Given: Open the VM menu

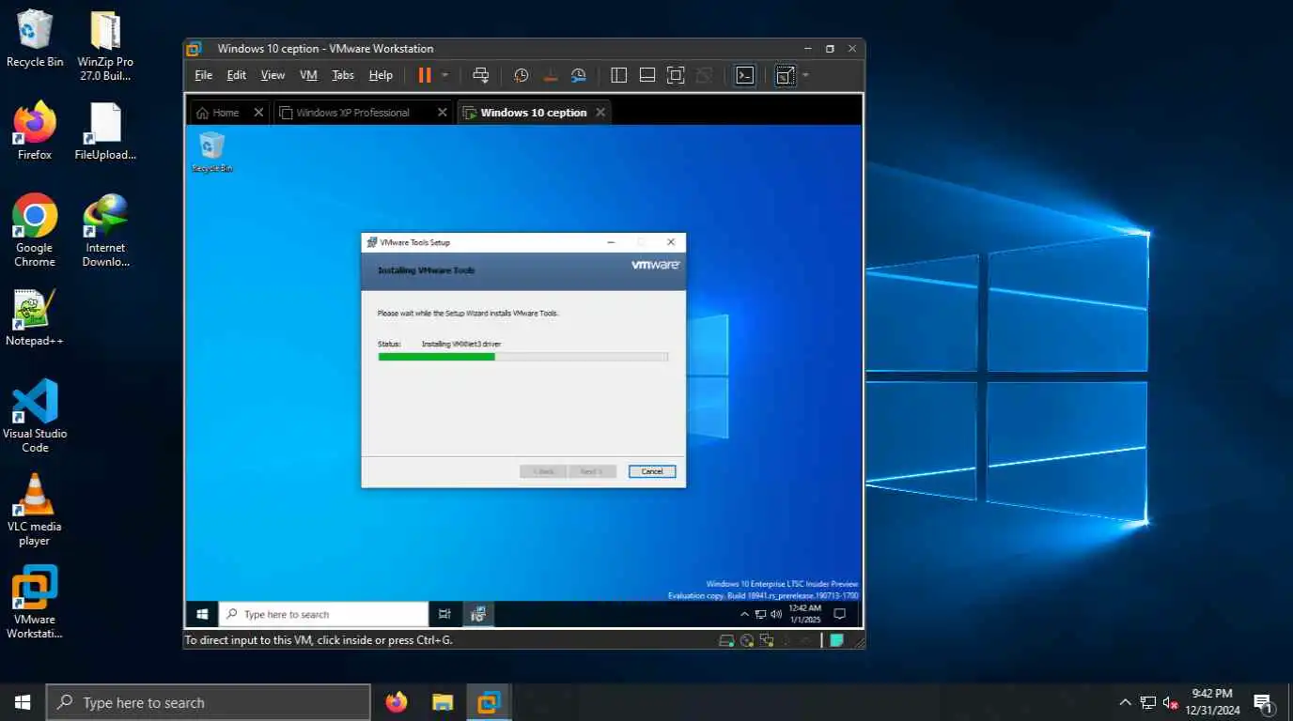Looking at the screenshot, I should tap(308, 75).
